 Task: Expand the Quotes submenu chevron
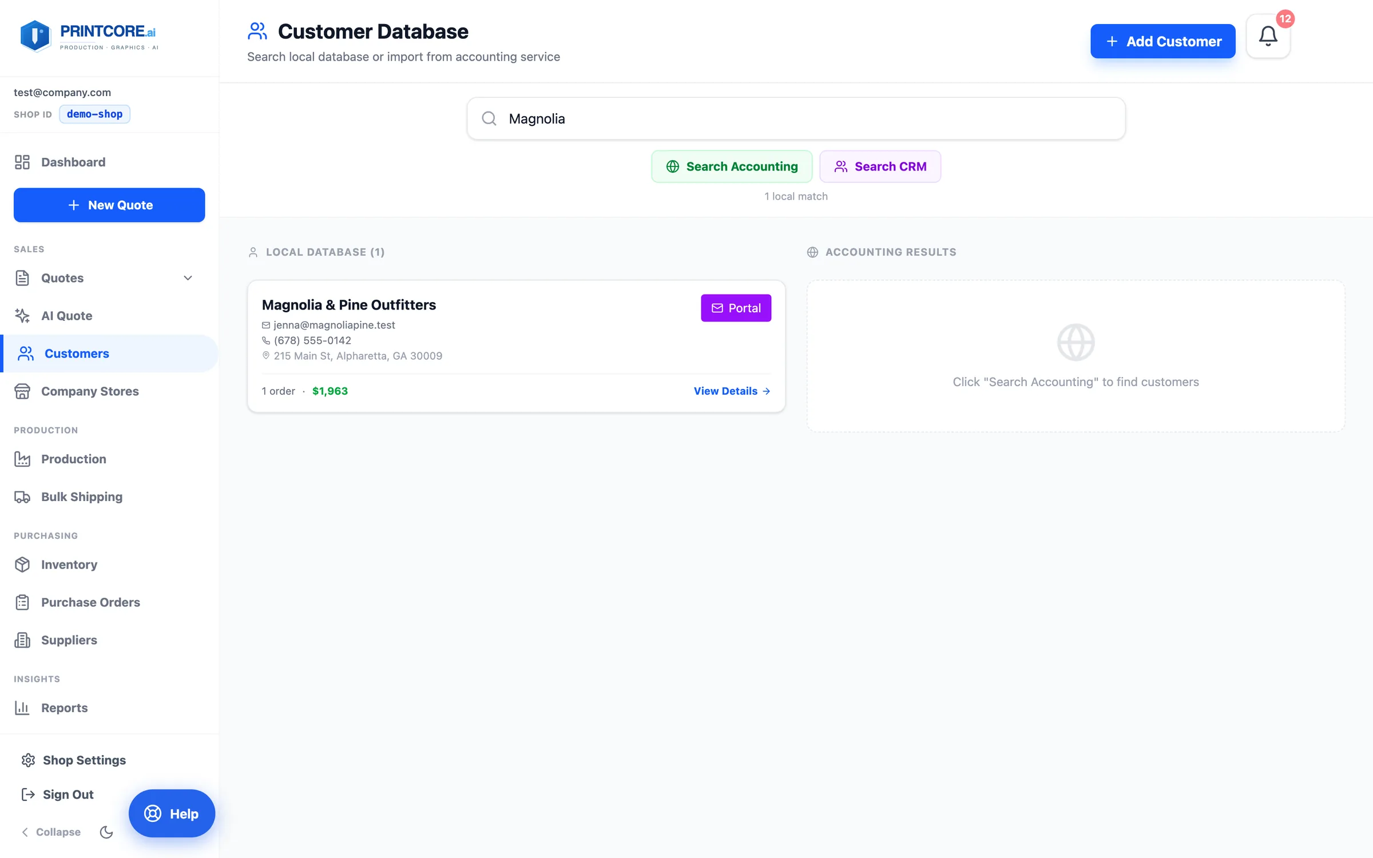tap(188, 278)
